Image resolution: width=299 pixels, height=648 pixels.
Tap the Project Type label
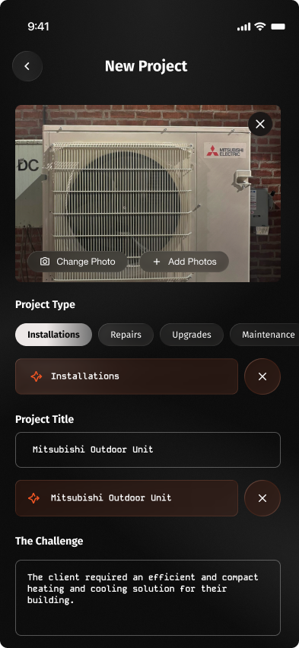(45, 304)
